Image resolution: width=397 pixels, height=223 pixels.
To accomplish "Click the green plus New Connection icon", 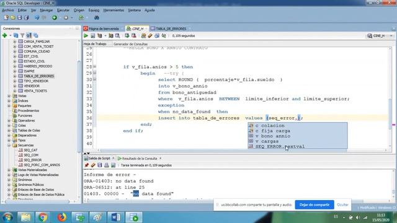I will point(4,35).
